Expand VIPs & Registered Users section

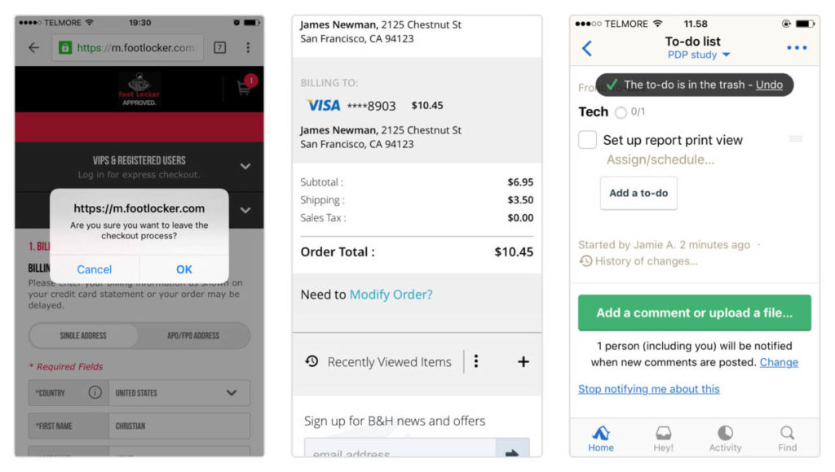pos(245,166)
